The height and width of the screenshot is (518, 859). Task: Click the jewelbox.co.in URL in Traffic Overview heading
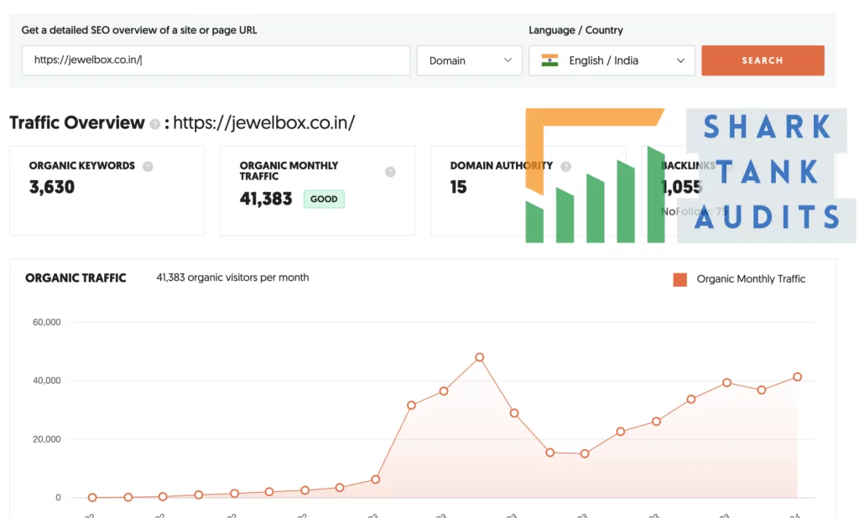[264, 122]
